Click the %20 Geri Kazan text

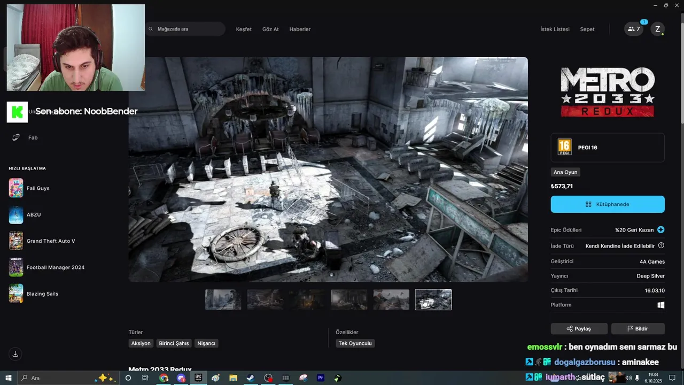click(634, 230)
